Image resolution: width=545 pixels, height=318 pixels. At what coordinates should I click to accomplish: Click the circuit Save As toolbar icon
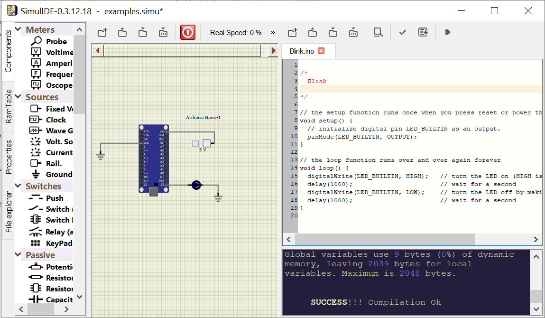click(x=163, y=33)
